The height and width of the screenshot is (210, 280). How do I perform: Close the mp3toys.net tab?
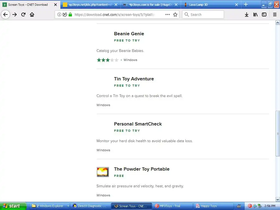(116, 5)
